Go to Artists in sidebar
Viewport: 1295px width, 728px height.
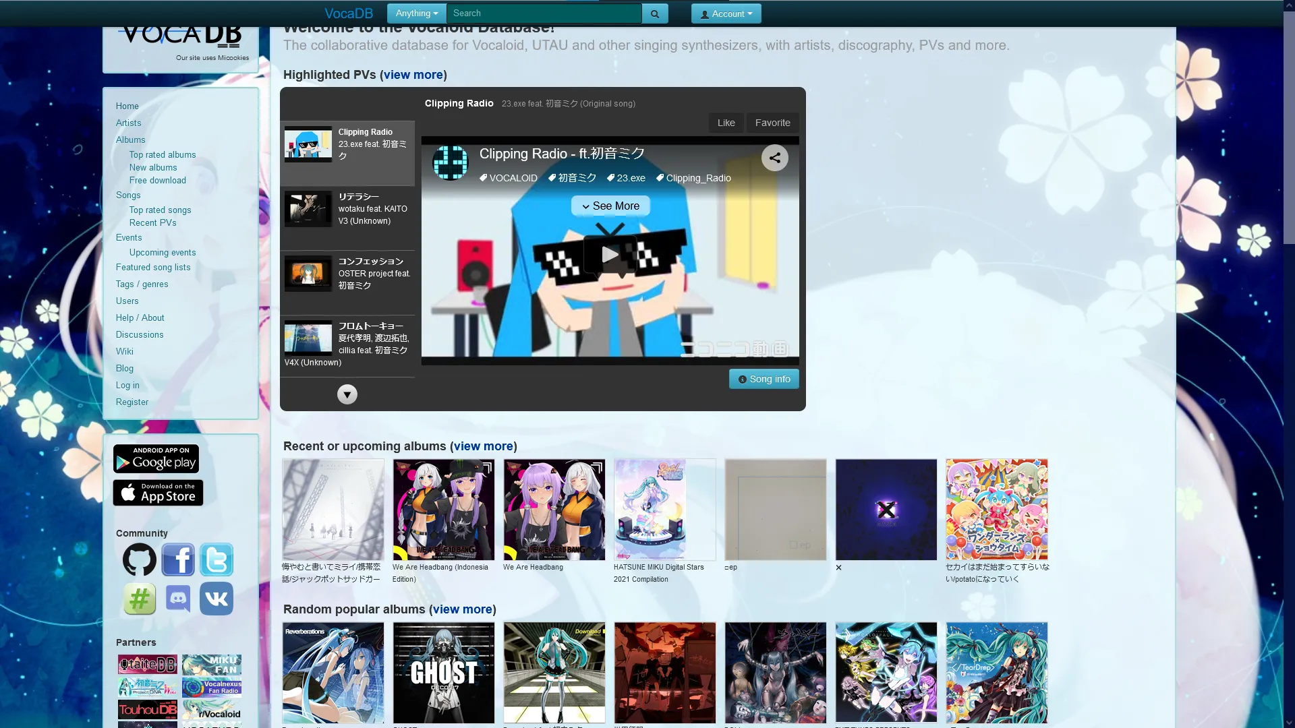tap(128, 123)
